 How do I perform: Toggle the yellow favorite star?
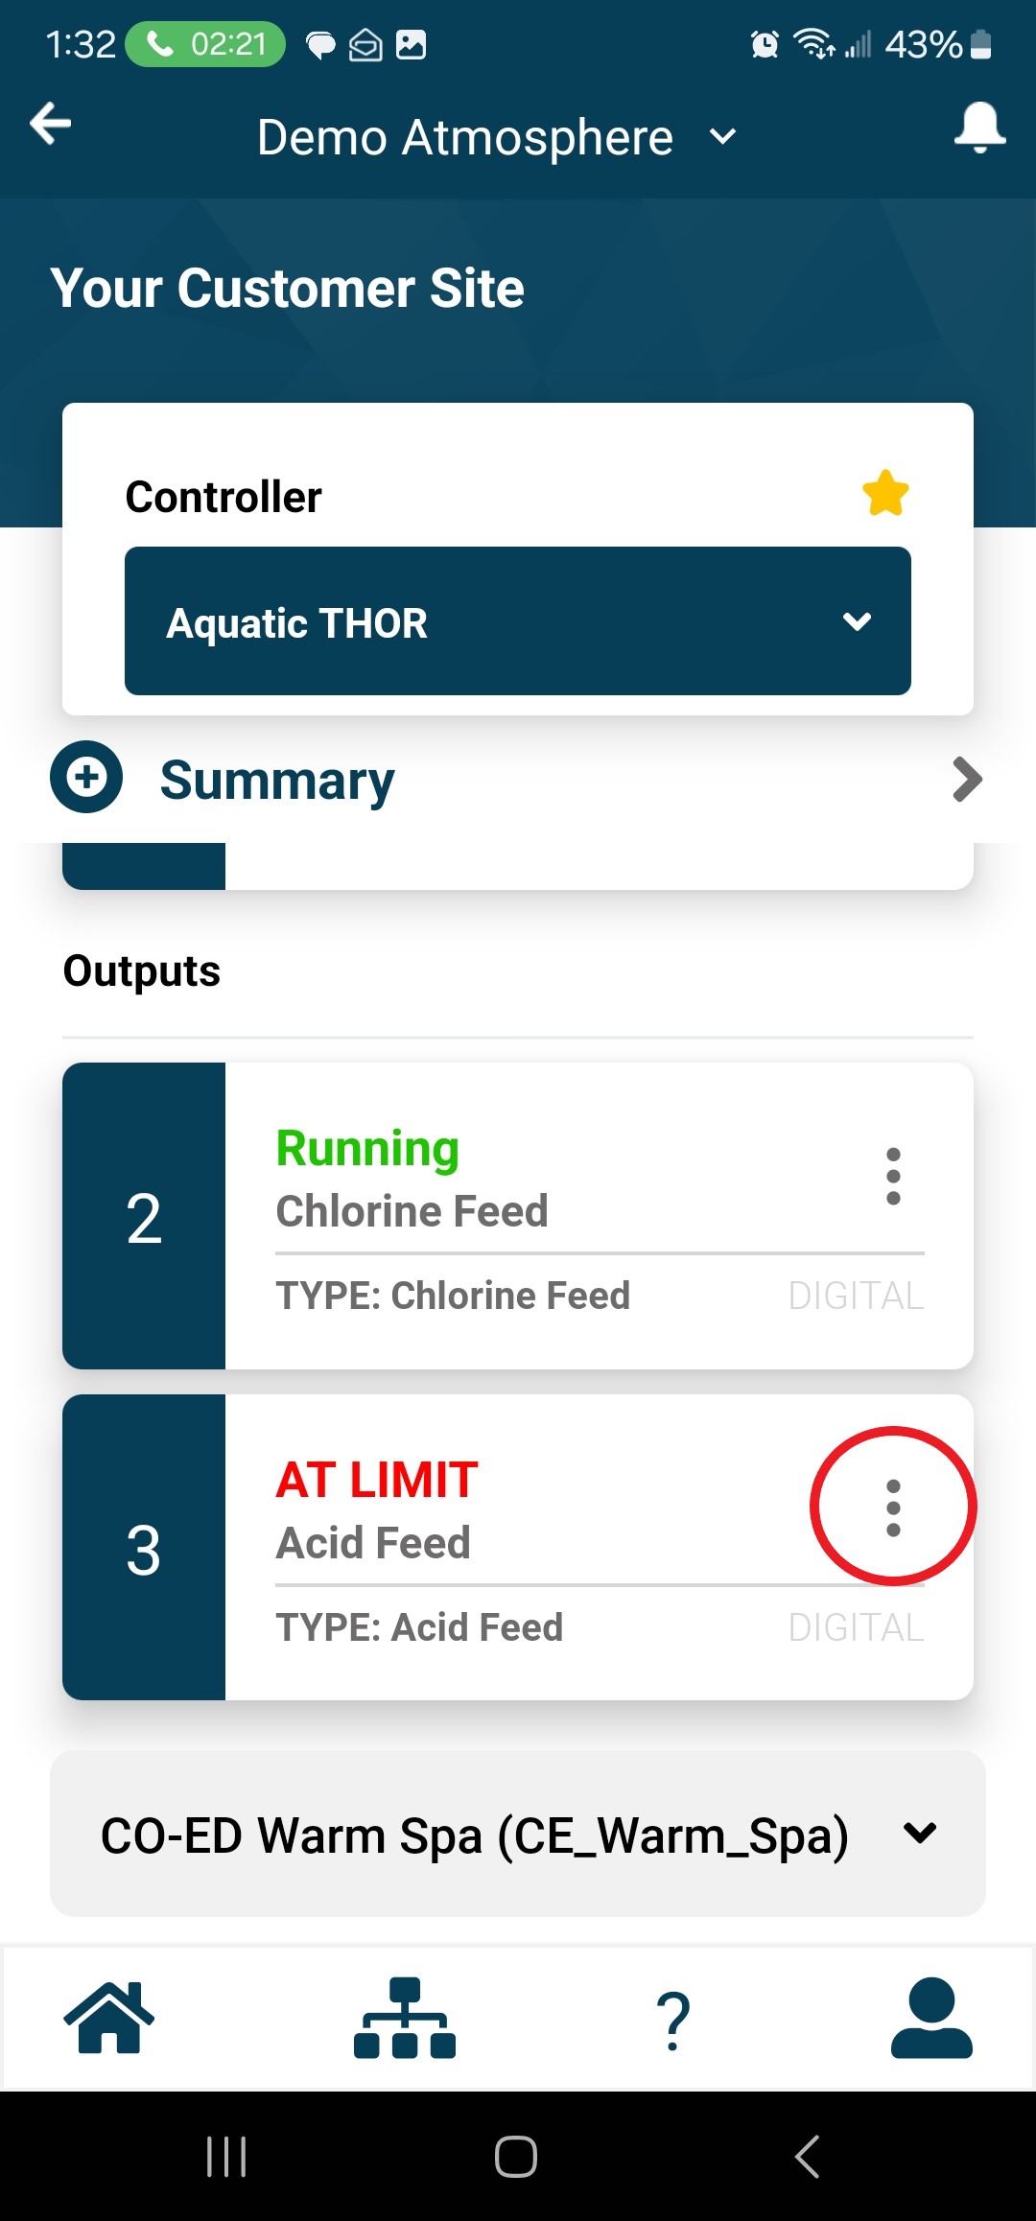point(884,494)
